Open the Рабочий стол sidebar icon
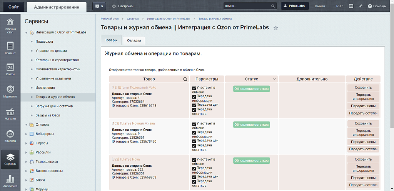Image resolution: width=394 pixels, height=191 pixels. pyautogui.click(x=10, y=25)
